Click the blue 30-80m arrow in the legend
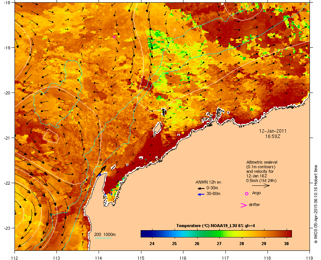Screen dimensions: 321x260 point(201,194)
